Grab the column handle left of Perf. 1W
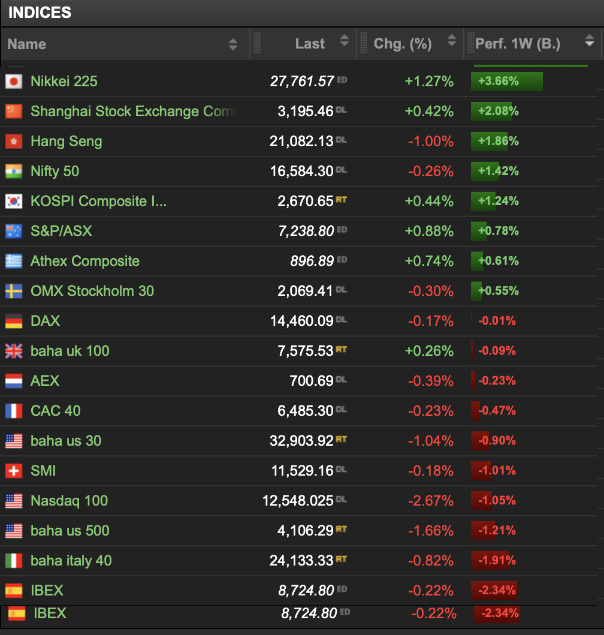 (x=471, y=43)
